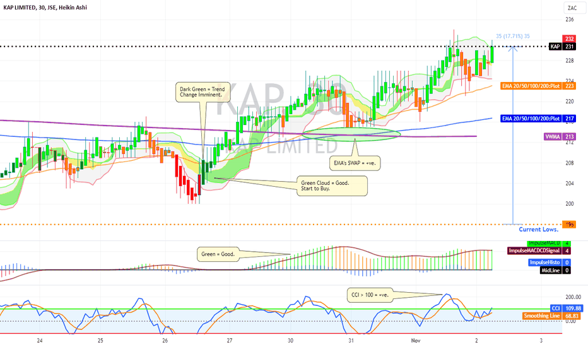The width and height of the screenshot is (588, 347).
Task: Click the date label 27 on the time axis
Action: [x=230, y=341]
